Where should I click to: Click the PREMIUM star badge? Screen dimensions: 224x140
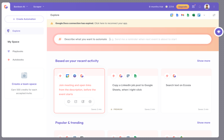(116, 109)
